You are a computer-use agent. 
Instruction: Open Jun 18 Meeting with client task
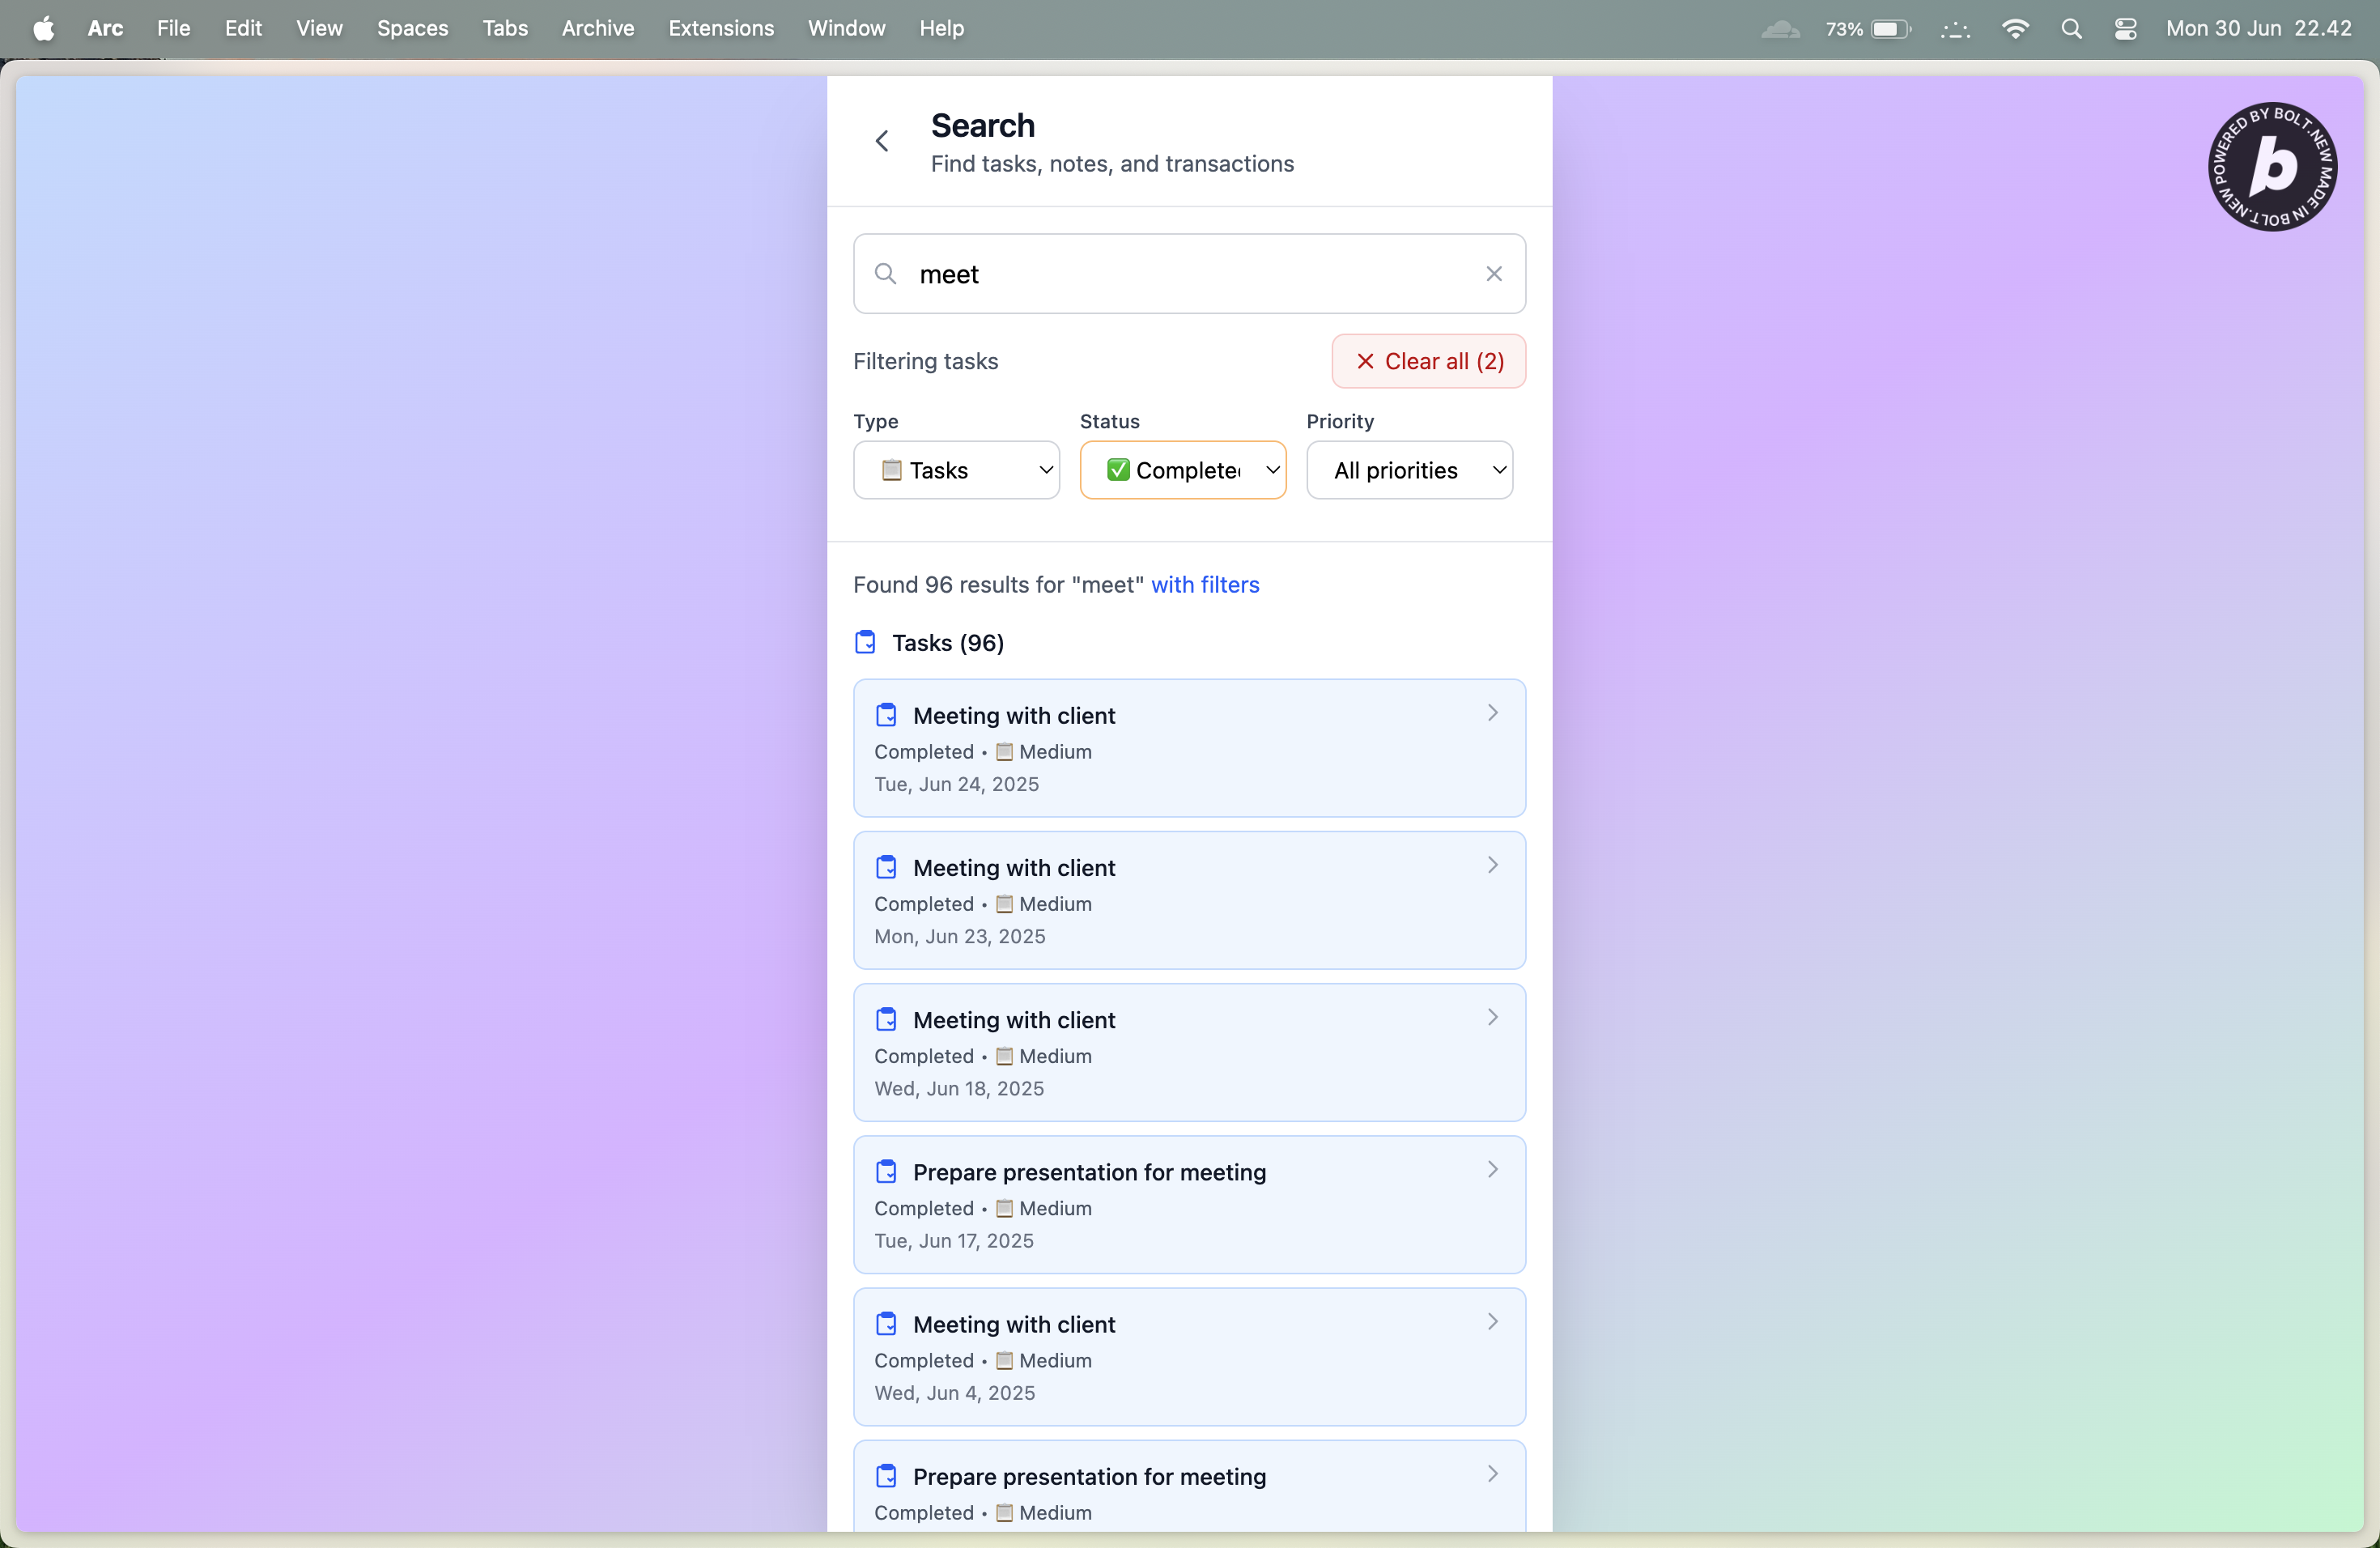click(1188, 1052)
